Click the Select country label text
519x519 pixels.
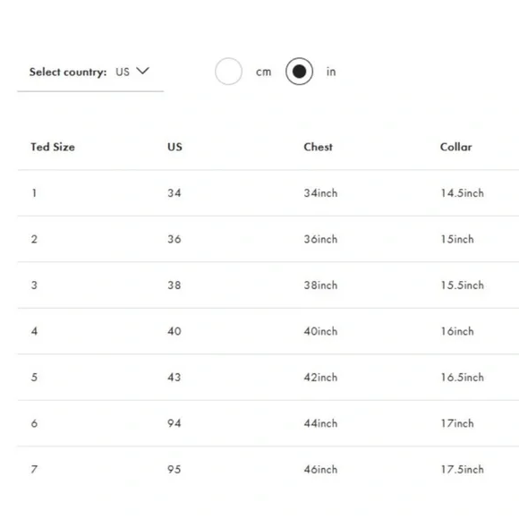coord(68,72)
